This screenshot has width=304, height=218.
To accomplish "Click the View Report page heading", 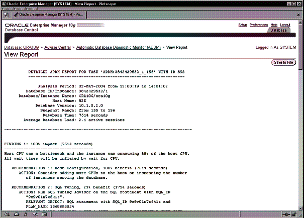I will point(21,54).
